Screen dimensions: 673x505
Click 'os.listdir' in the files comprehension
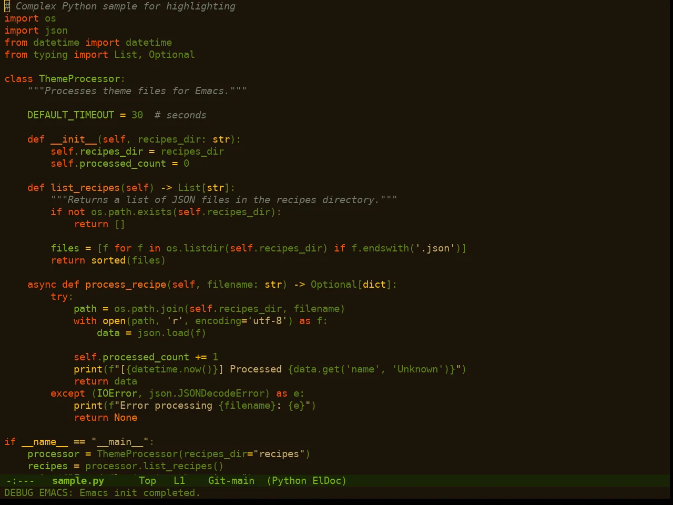click(195, 248)
